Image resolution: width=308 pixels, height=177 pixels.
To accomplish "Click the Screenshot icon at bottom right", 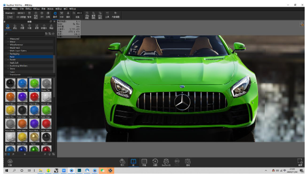I will pos(300,162).
